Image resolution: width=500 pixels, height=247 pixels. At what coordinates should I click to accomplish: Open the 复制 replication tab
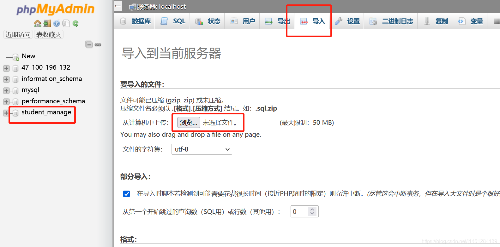435,21
